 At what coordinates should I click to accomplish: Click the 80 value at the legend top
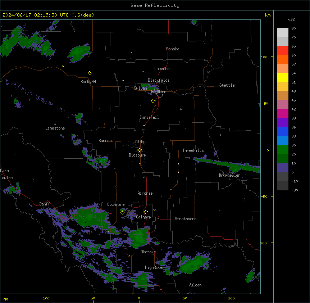click(293, 28)
